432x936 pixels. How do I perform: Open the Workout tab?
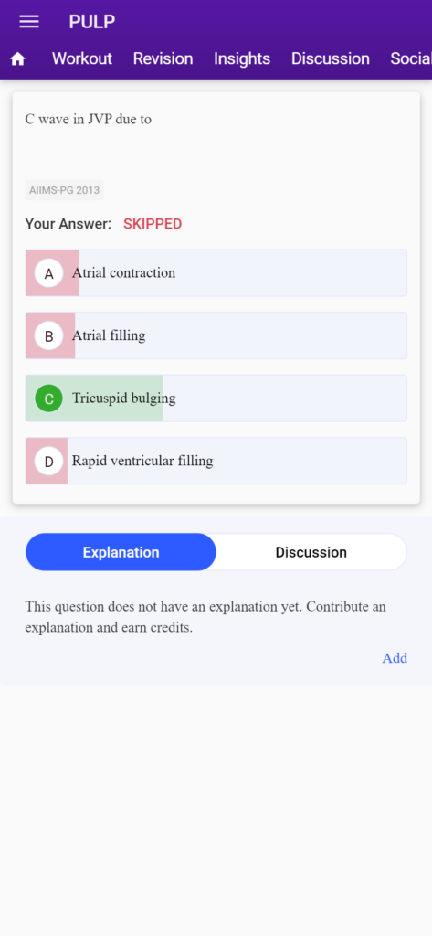(82, 58)
